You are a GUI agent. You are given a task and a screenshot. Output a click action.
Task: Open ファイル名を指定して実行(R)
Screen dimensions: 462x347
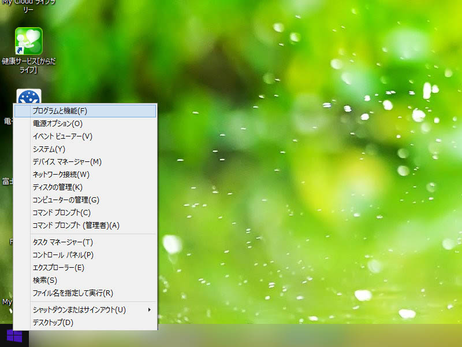pyautogui.click(x=73, y=293)
